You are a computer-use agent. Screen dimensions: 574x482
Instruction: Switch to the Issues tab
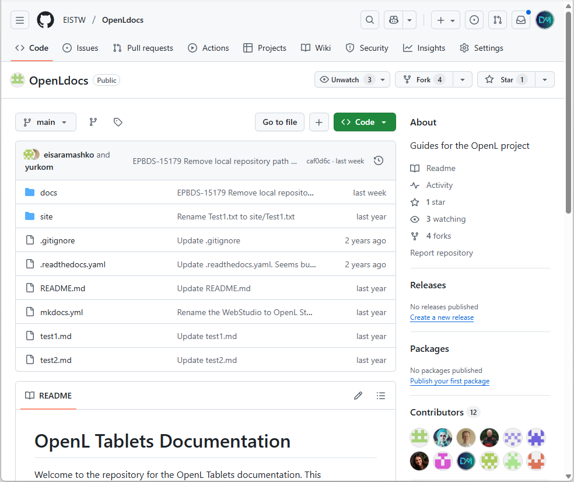coord(80,48)
